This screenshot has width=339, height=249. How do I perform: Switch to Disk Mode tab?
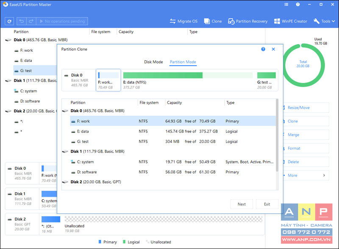[153, 62]
